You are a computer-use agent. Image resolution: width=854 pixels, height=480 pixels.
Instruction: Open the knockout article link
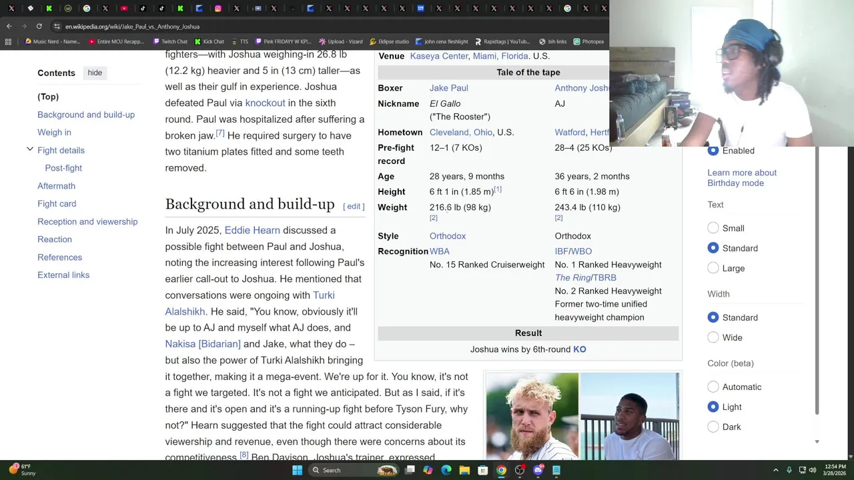pyautogui.click(x=265, y=103)
